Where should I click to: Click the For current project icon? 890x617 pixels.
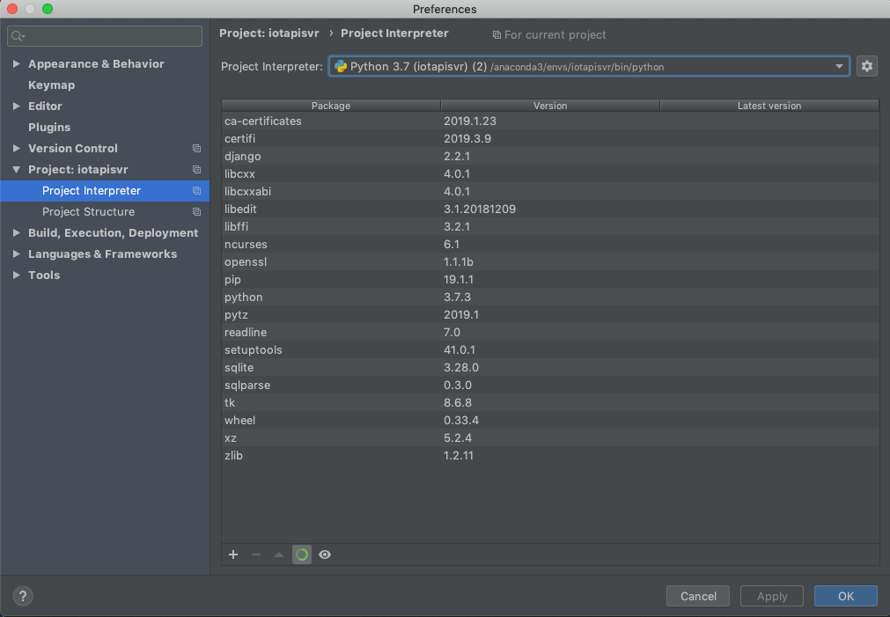point(496,35)
